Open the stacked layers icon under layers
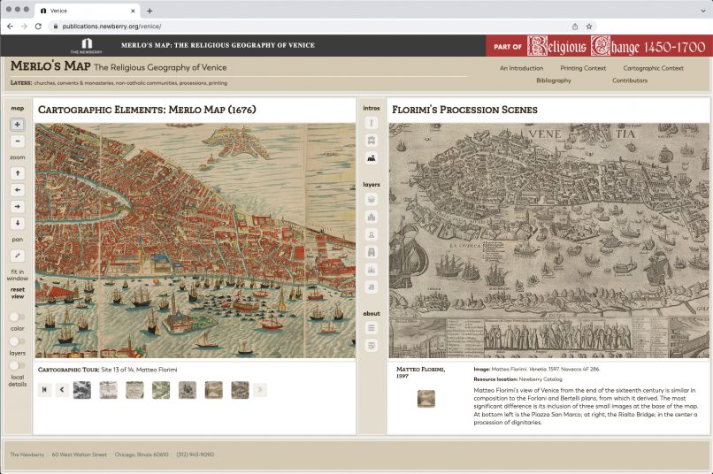This screenshot has height=474, width=713. (x=372, y=200)
